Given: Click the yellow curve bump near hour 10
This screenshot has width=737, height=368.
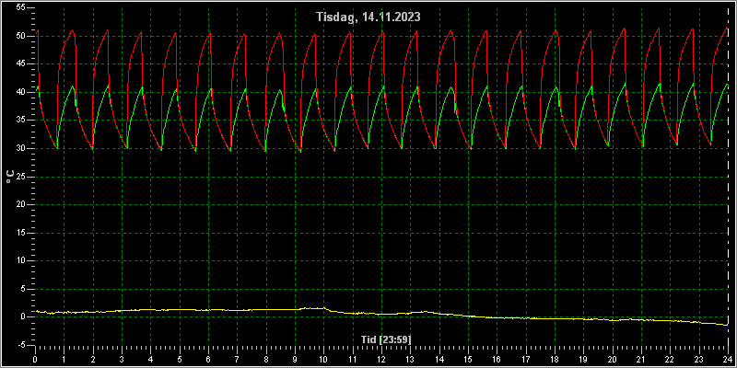Looking at the screenshot, I should [314, 308].
